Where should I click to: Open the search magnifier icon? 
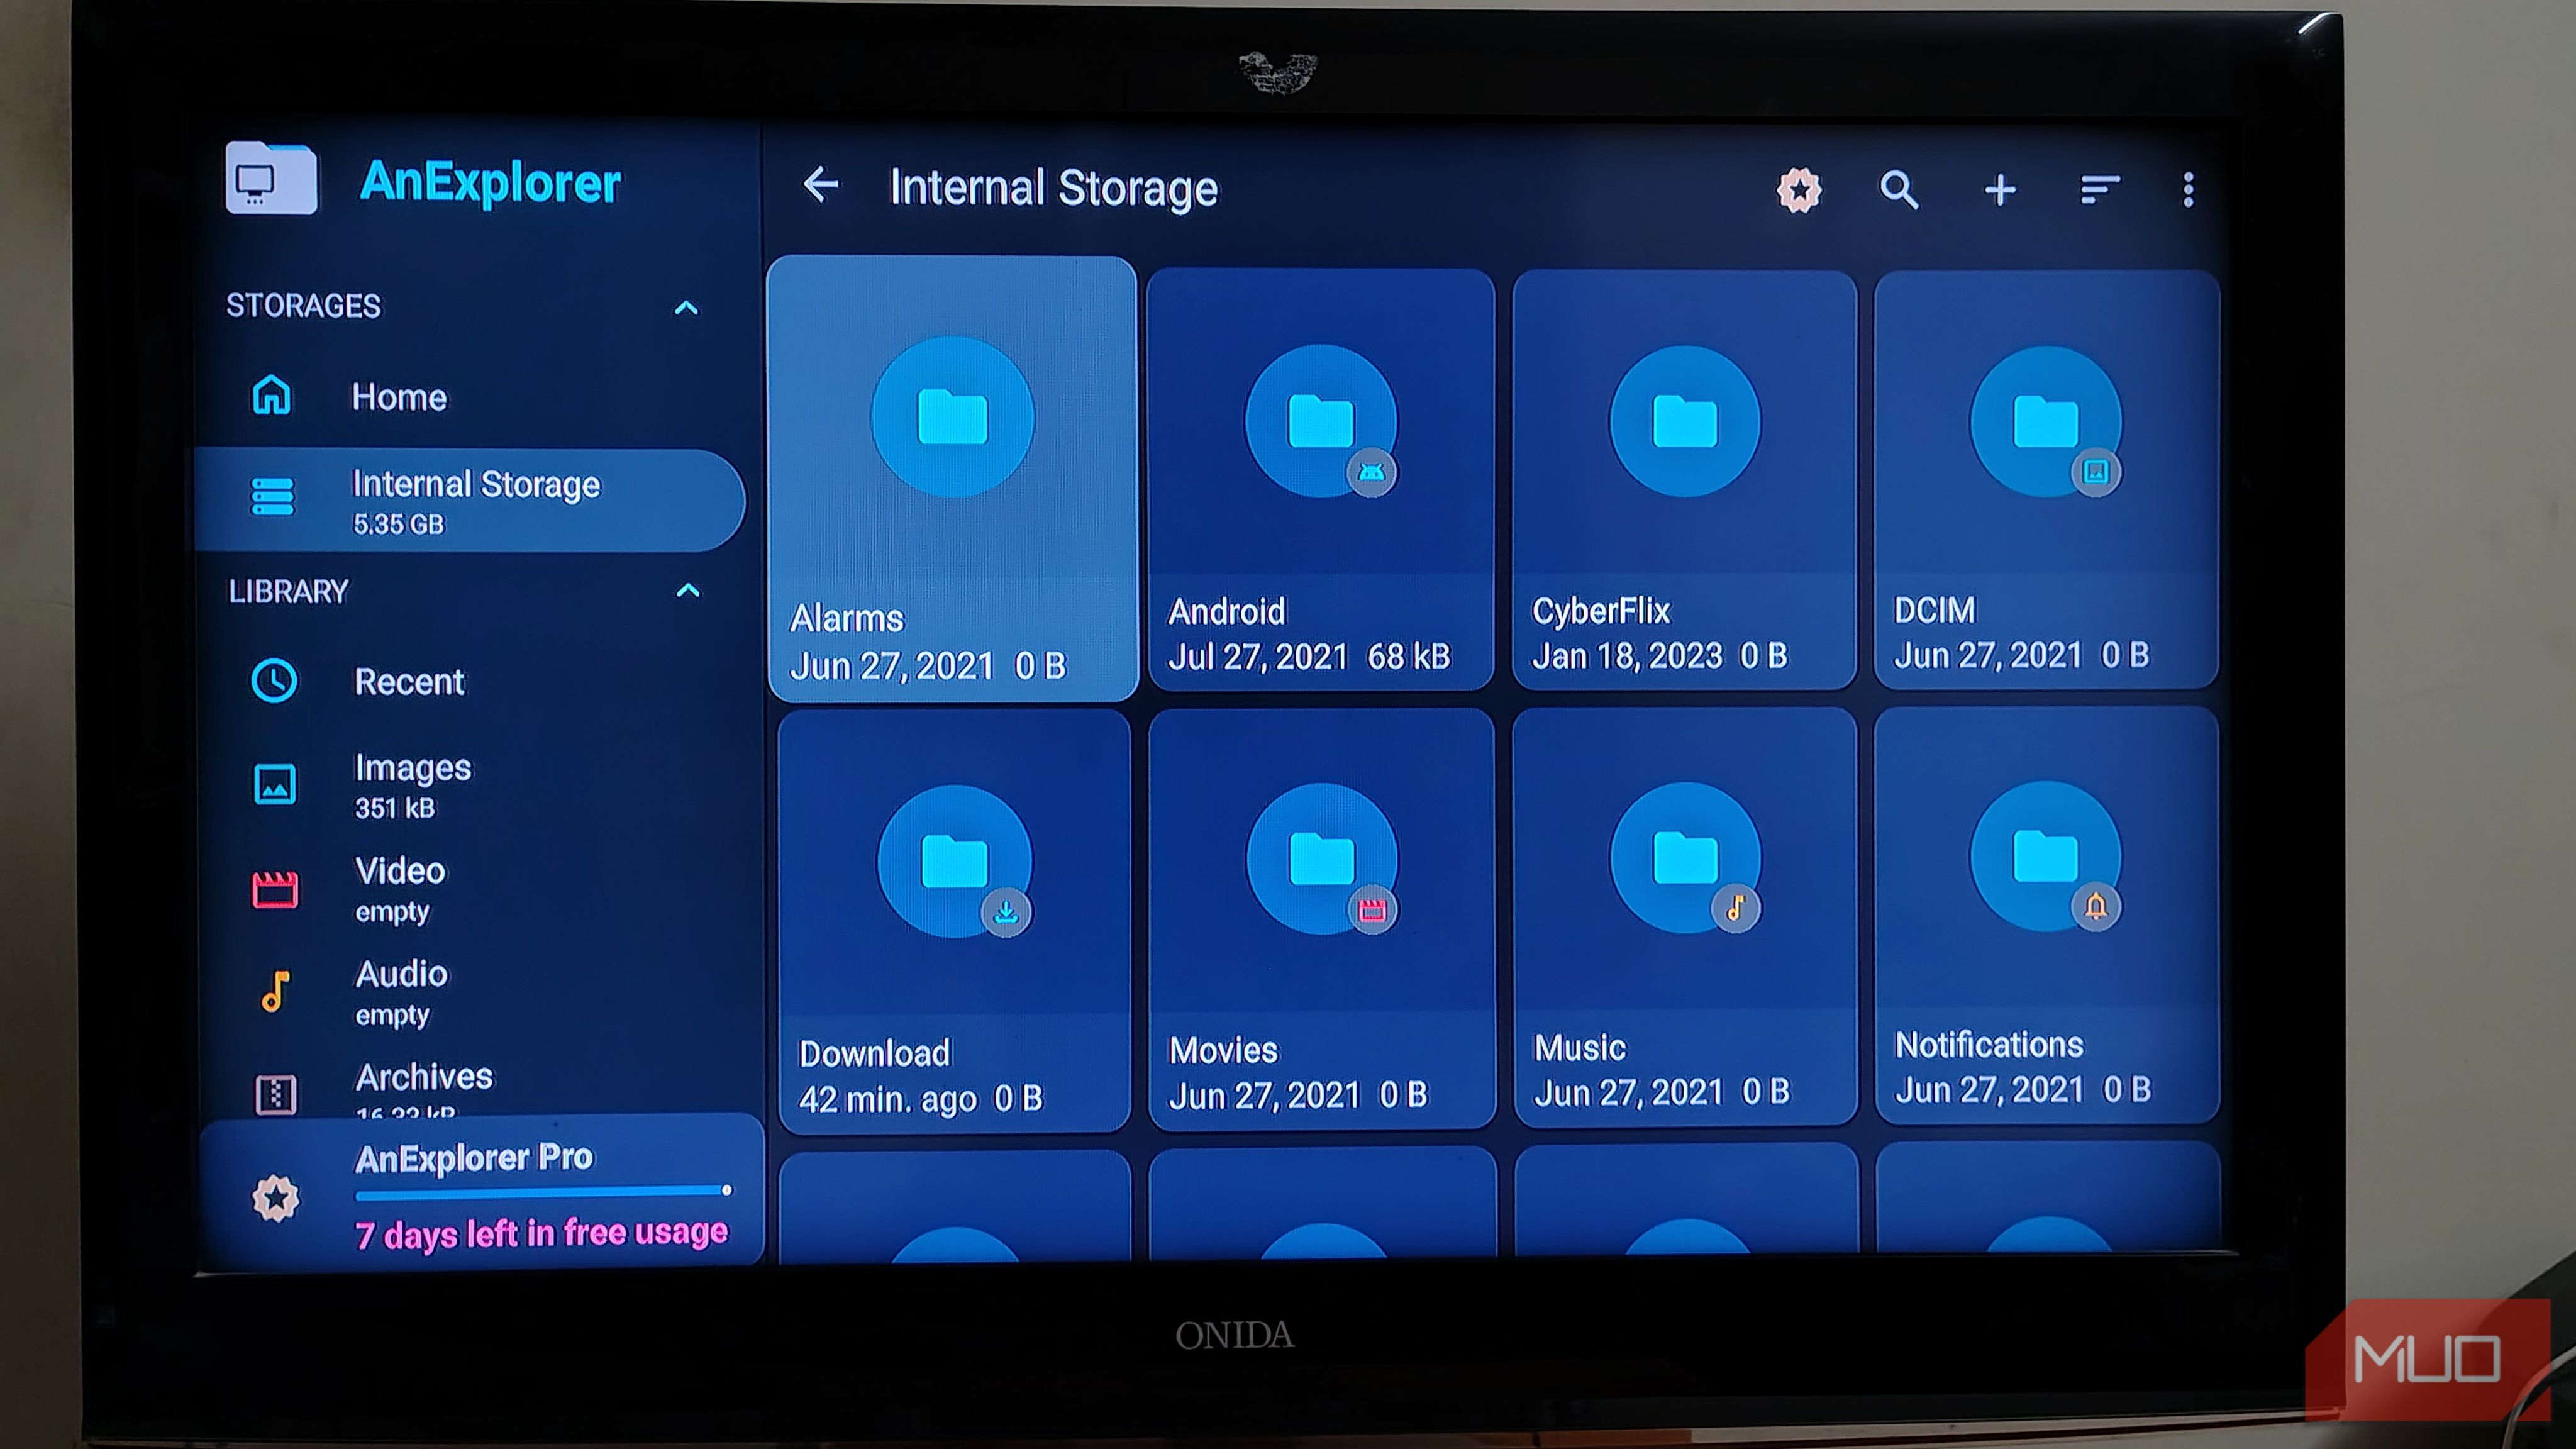tap(1898, 189)
